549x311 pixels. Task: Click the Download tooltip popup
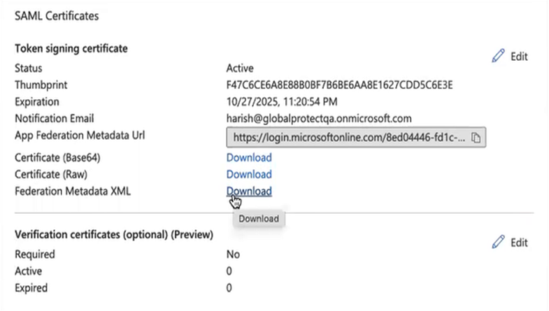coord(258,219)
